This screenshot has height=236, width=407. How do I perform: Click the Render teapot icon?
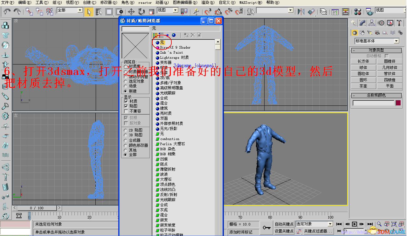(369, 12)
